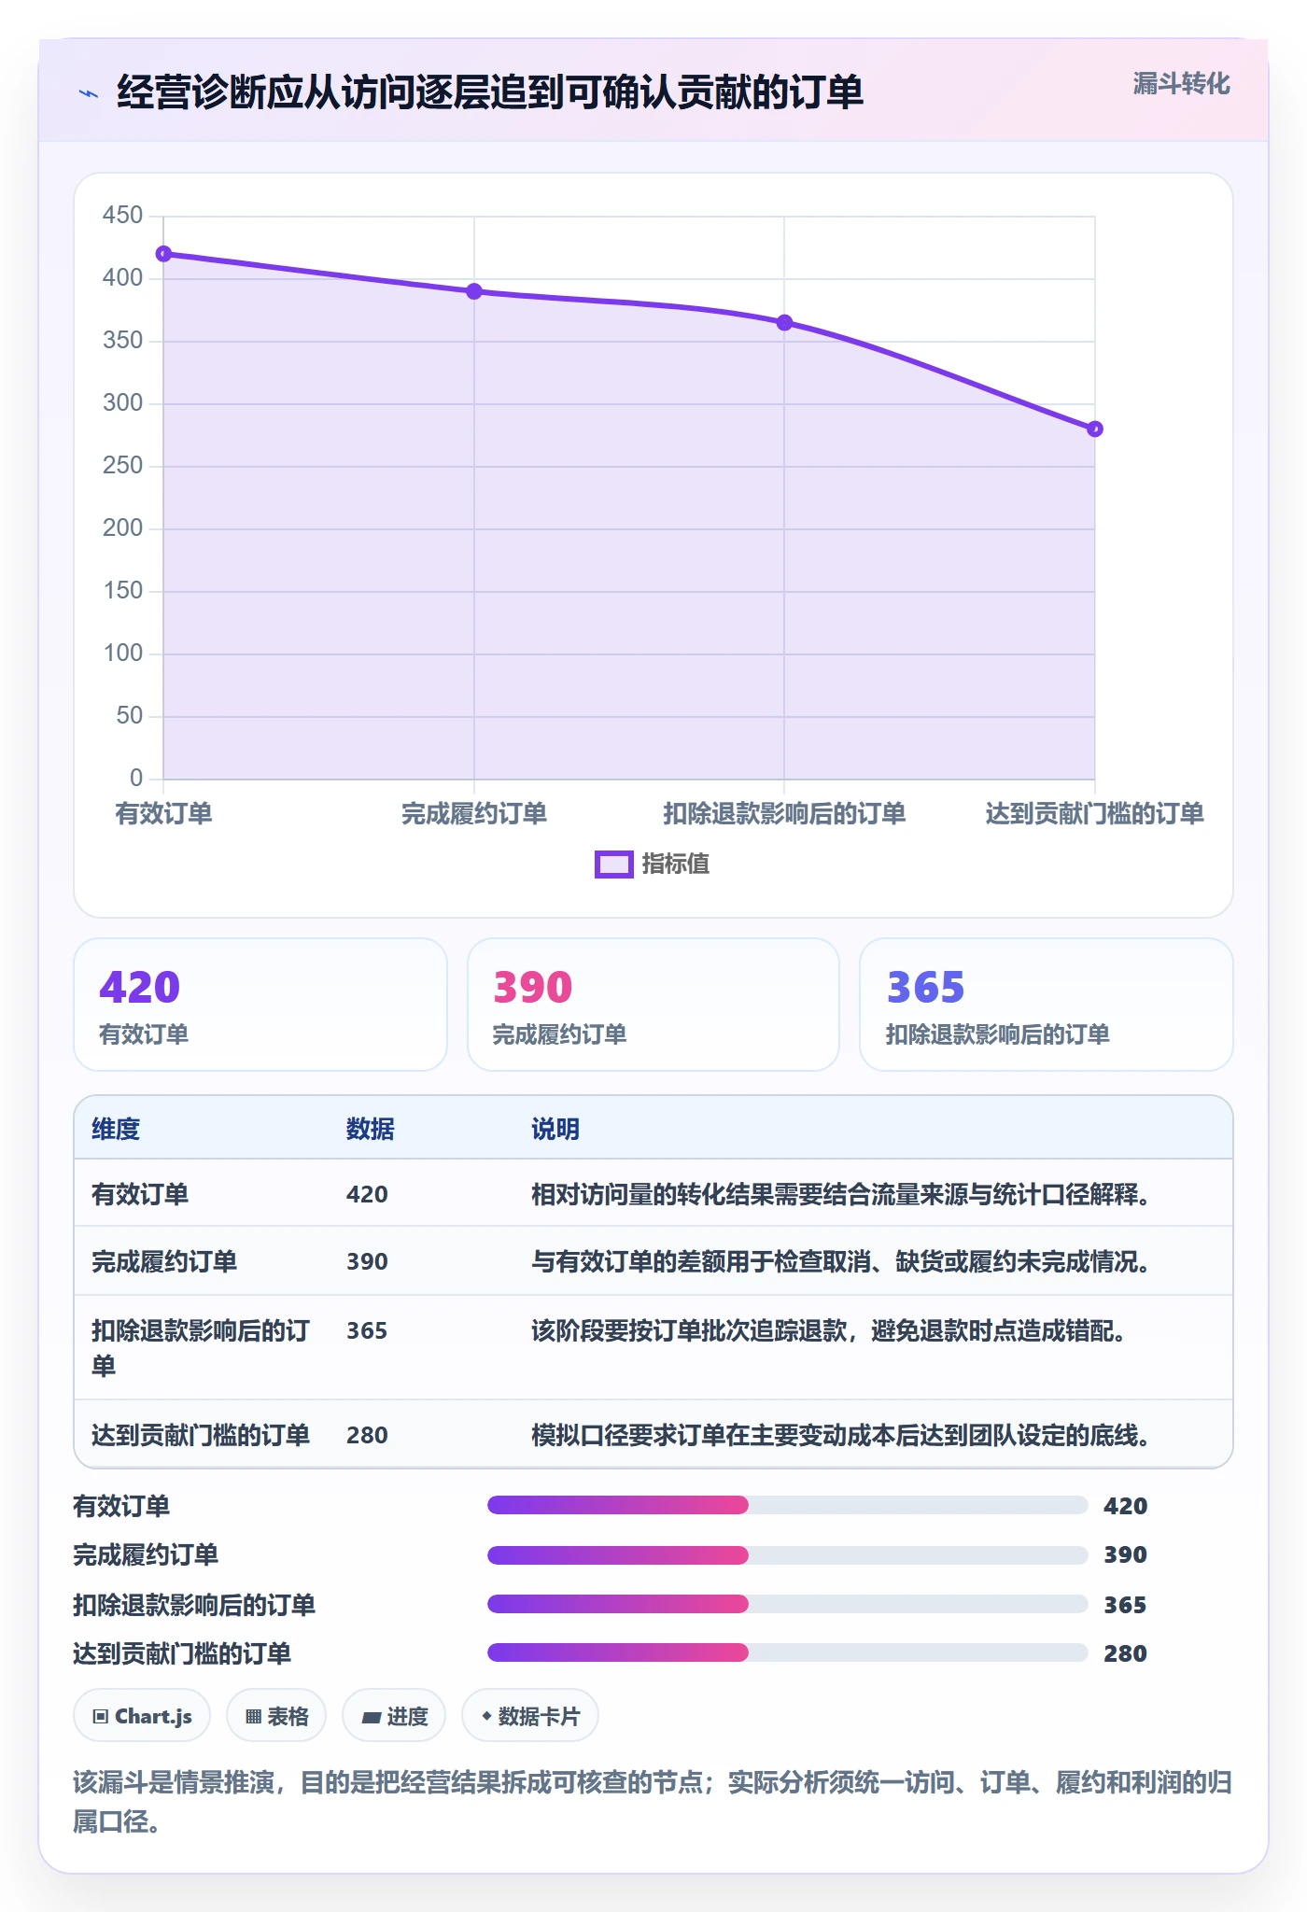Click the 扣除退款影响后的订单 progress bar

click(x=787, y=1604)
